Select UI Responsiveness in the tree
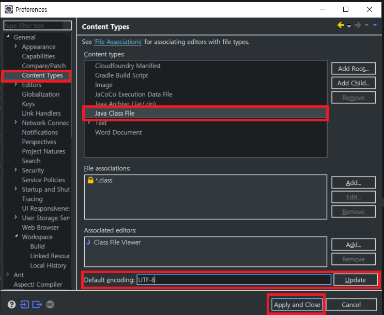The image size is (384, 315). click(x=46, y=209)
